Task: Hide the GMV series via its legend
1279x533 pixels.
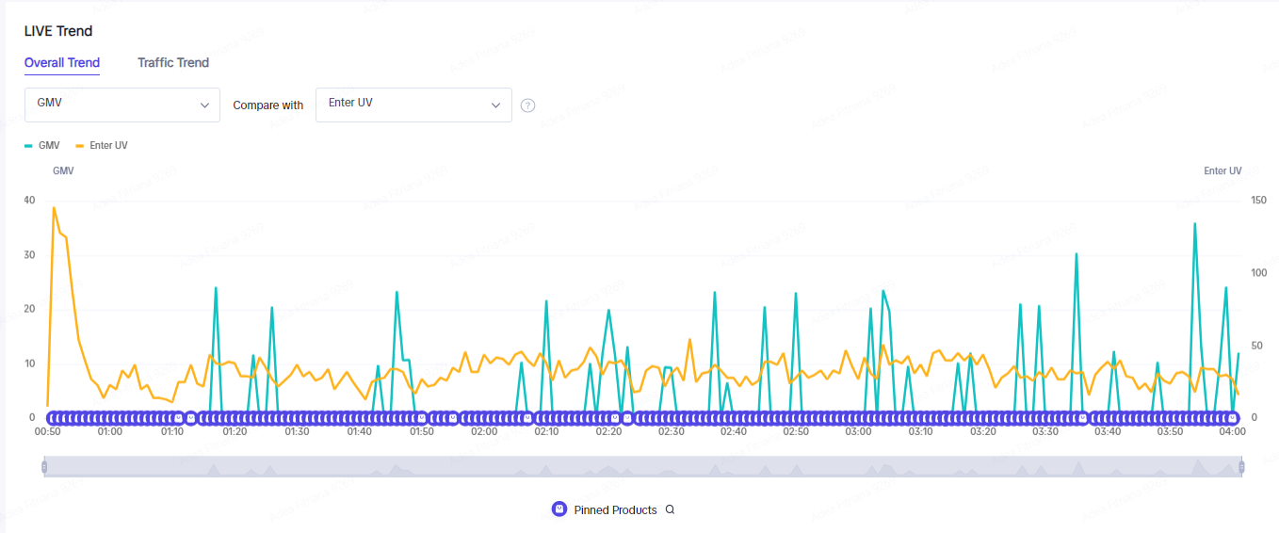Action: pyautogui.click(x=42, y=146)
